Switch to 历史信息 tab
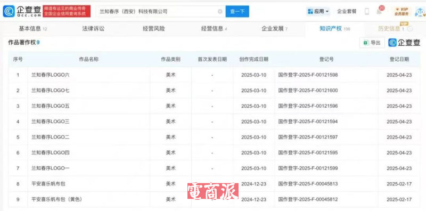 391,29
